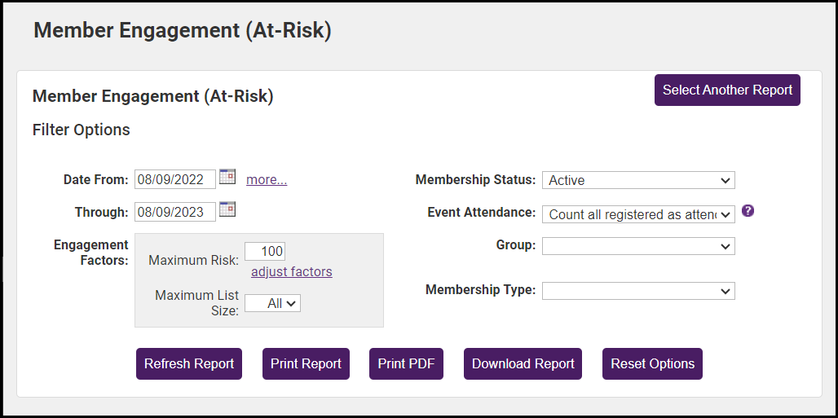
Task: Expand the Membership Status dropdown
Action: 637,180
